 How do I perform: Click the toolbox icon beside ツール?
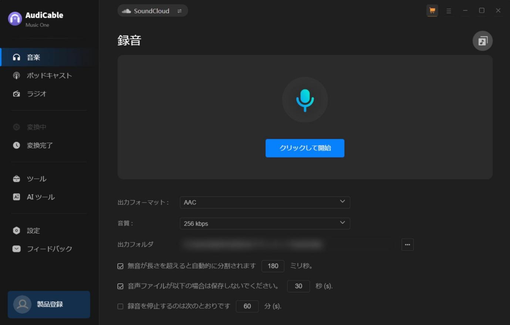coord(16,179)
